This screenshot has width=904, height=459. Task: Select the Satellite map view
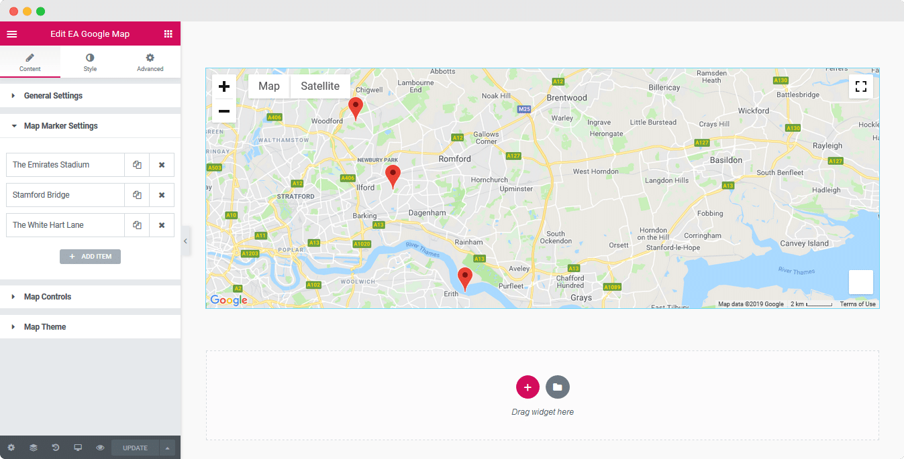[x=319, y=86]
